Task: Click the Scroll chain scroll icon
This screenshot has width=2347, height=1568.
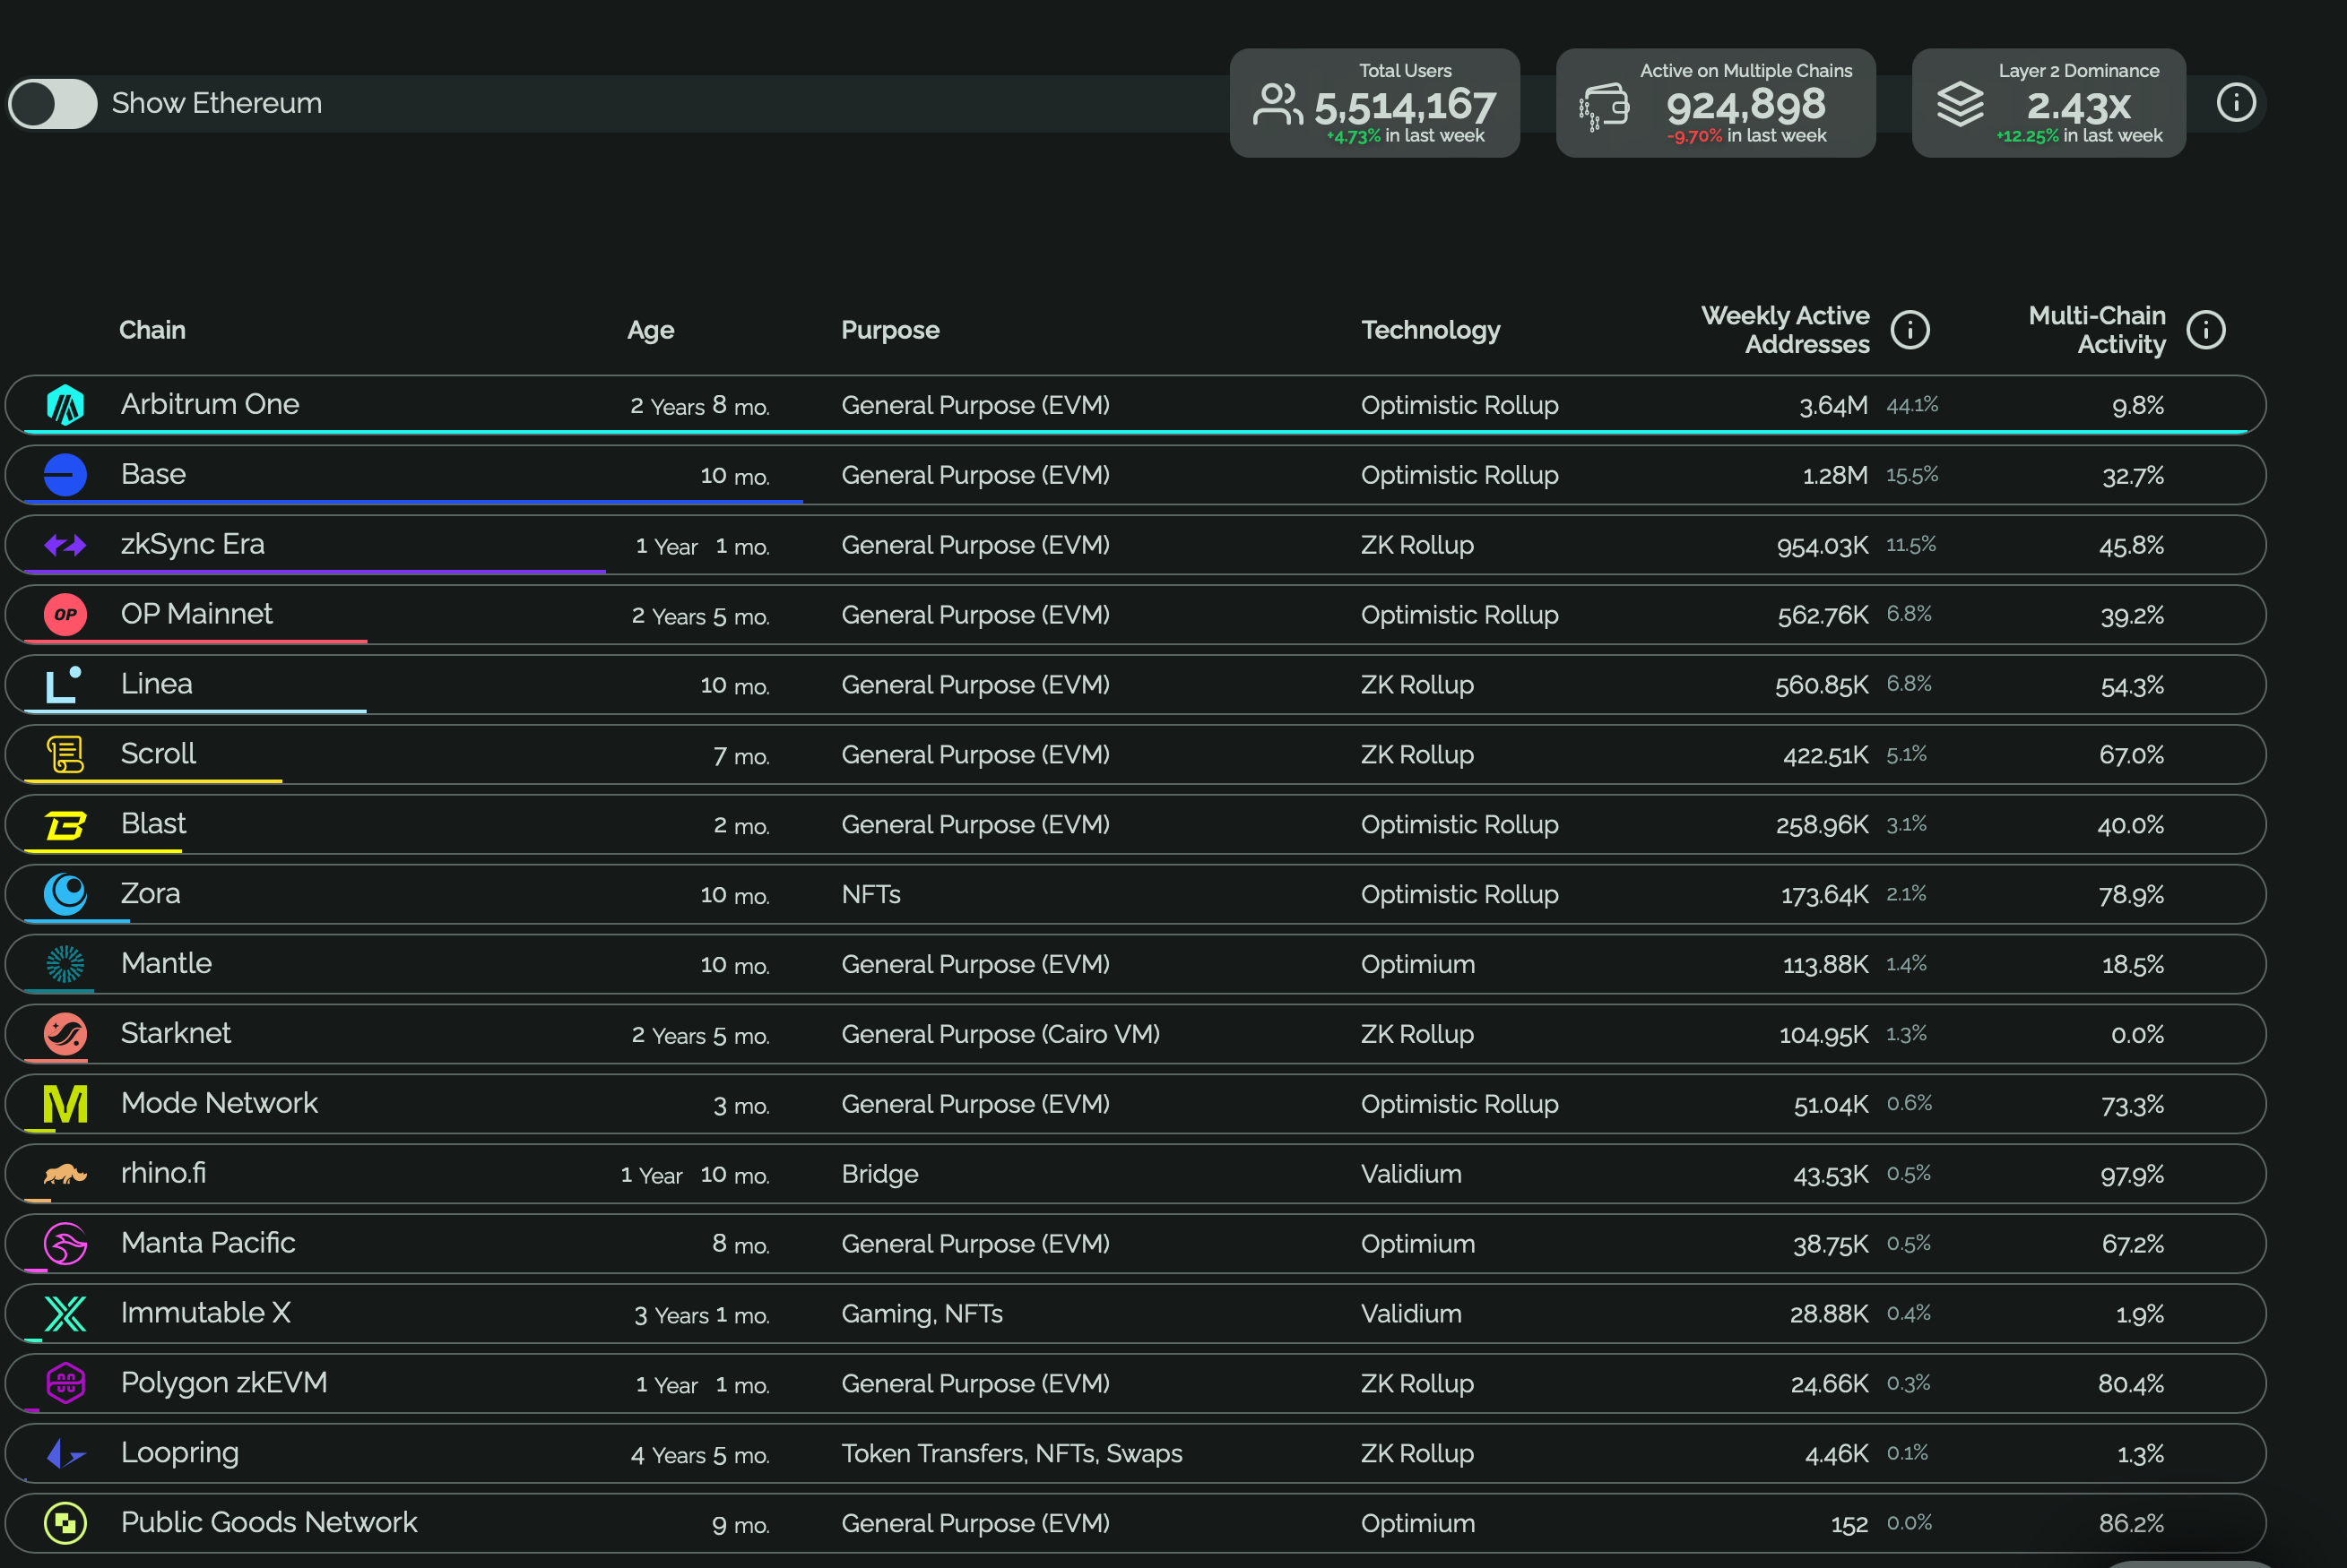Action: pos(65,754)
